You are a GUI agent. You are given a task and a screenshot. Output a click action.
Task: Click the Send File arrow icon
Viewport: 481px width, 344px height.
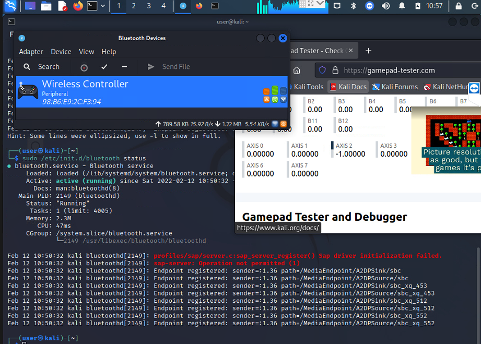(150, 67)
